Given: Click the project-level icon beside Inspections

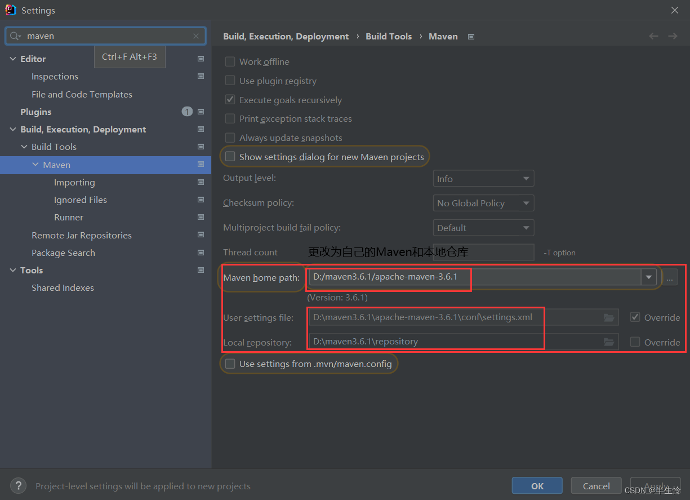Looking at the screenshot, I should click(x=201, y=76).
